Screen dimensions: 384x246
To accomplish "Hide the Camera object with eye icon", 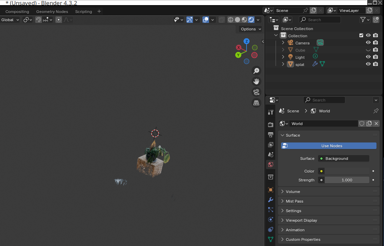I will point(368,43).
